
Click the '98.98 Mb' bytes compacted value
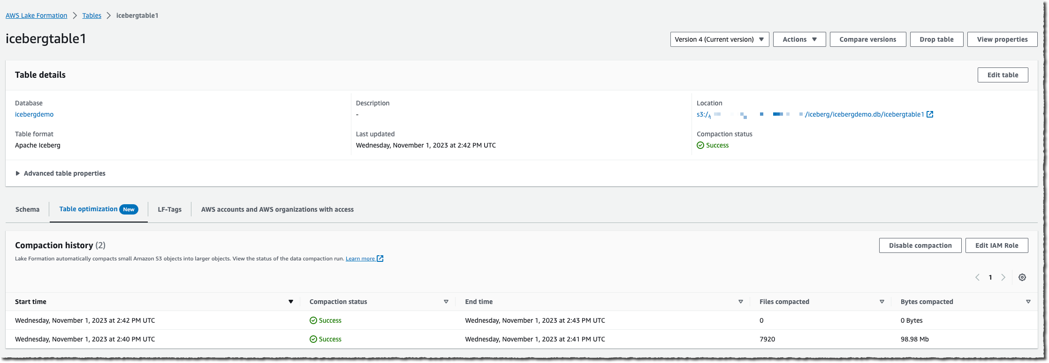point(915,339)
